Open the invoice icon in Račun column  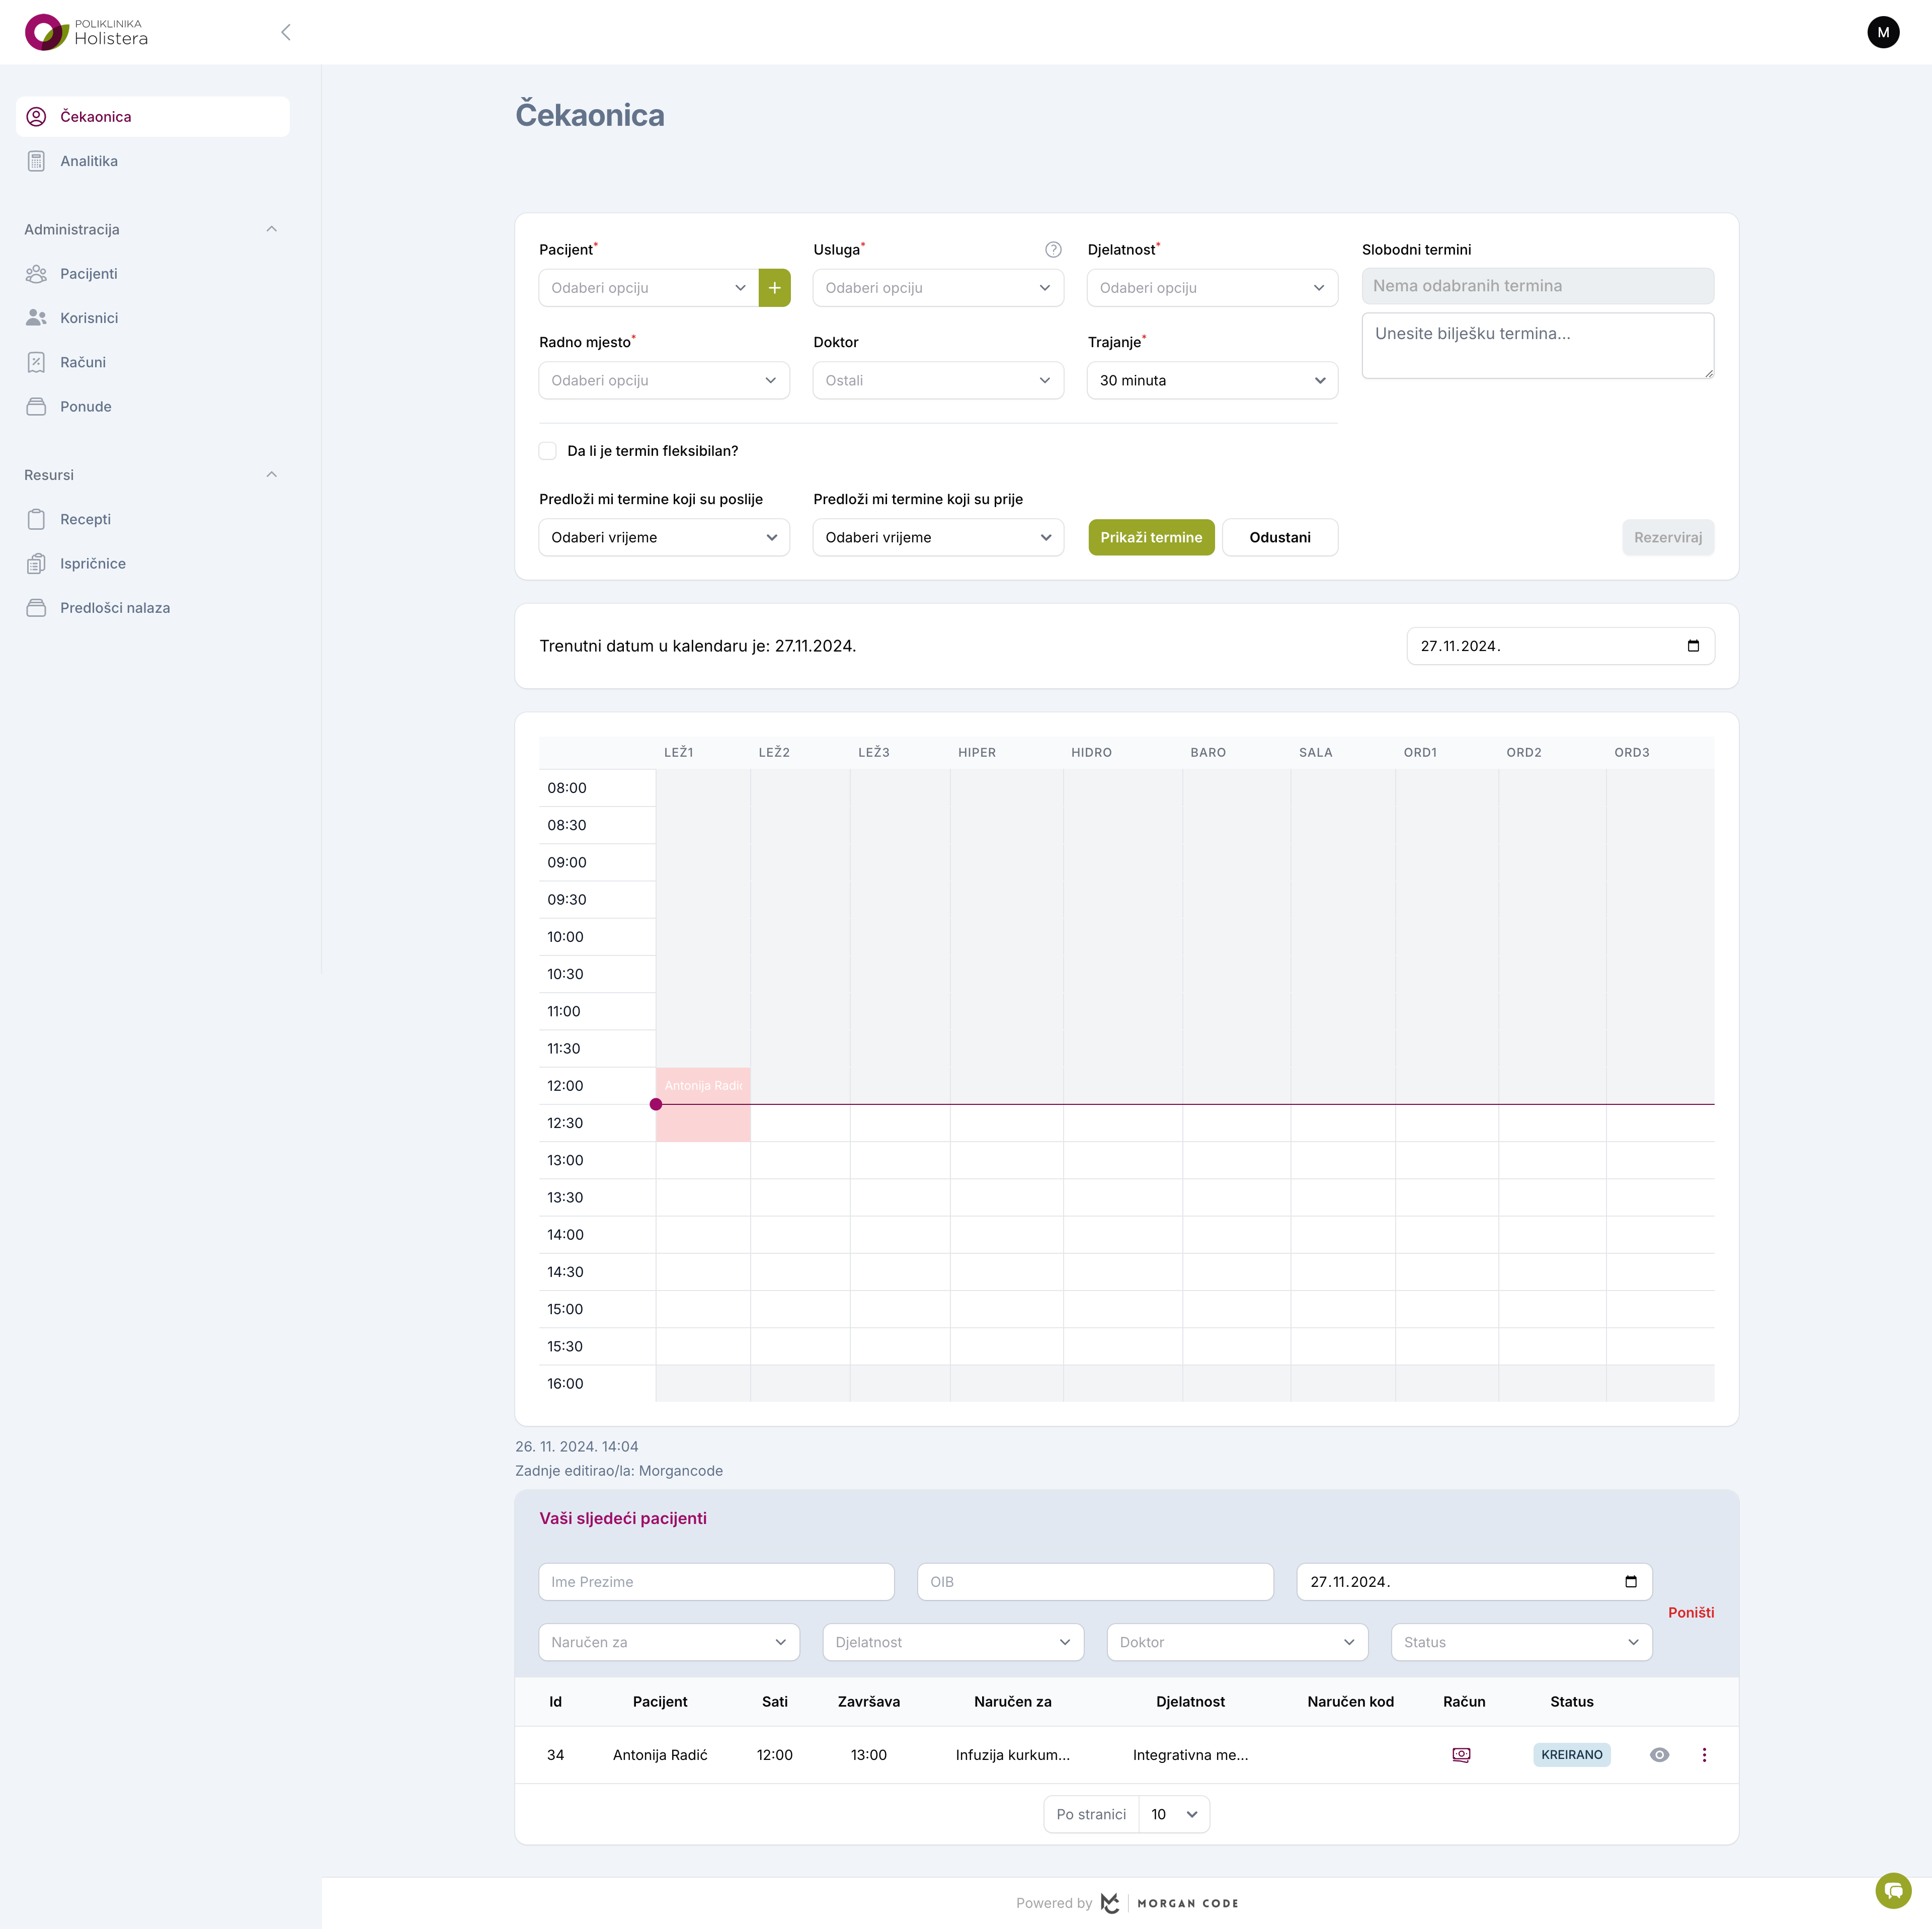1461,1755
